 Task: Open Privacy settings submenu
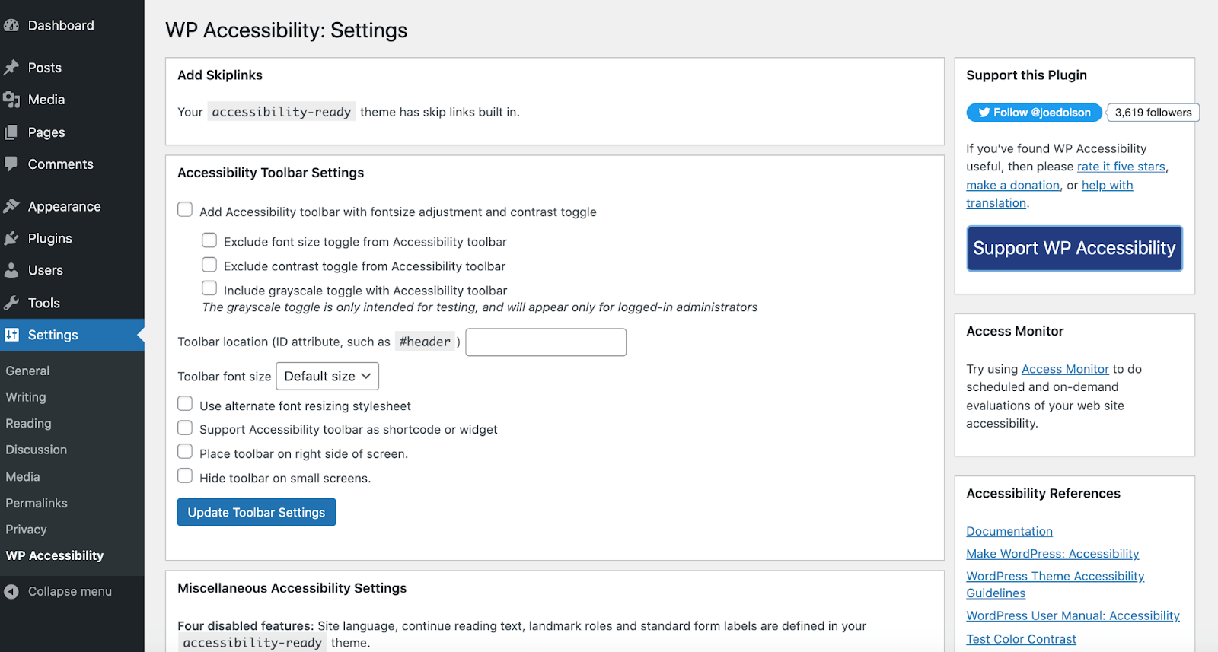(26, 530)
